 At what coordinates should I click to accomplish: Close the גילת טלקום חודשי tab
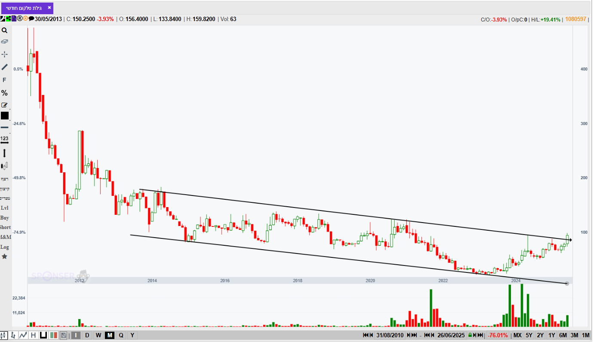pyautogui.click(x=49, y=8)
